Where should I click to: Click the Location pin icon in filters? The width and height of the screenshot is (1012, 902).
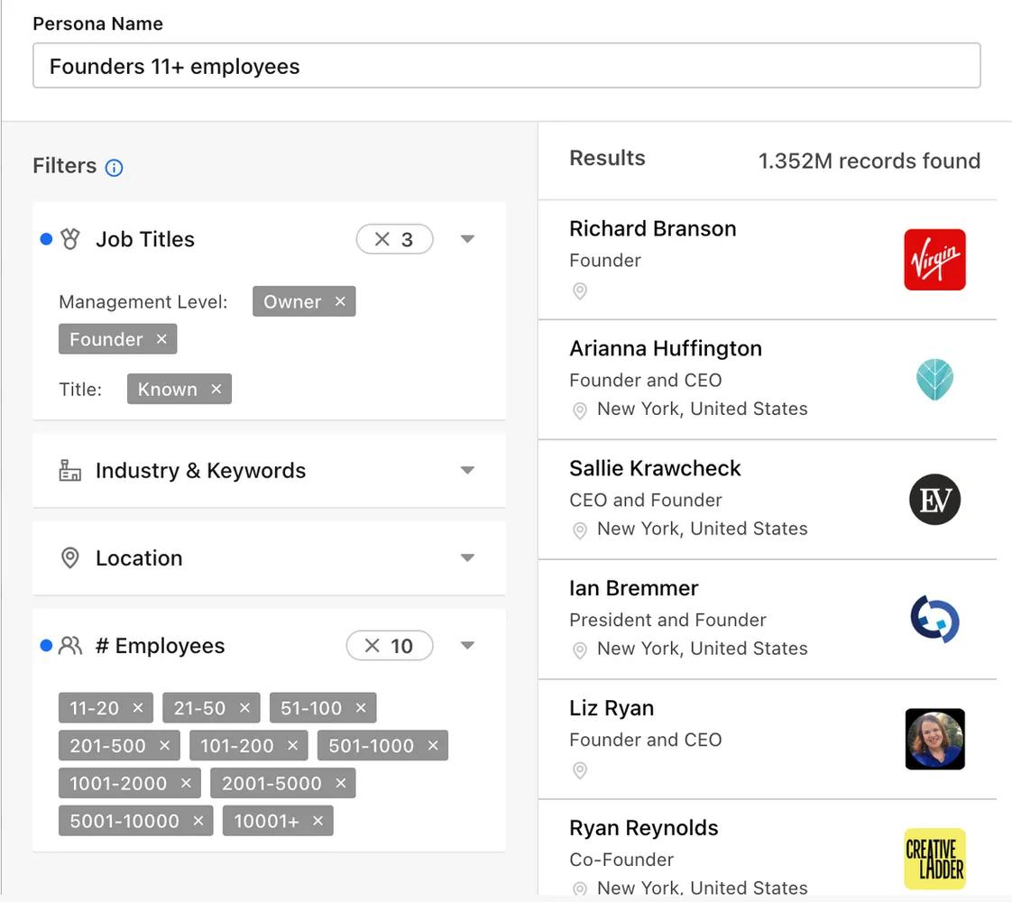69,558
